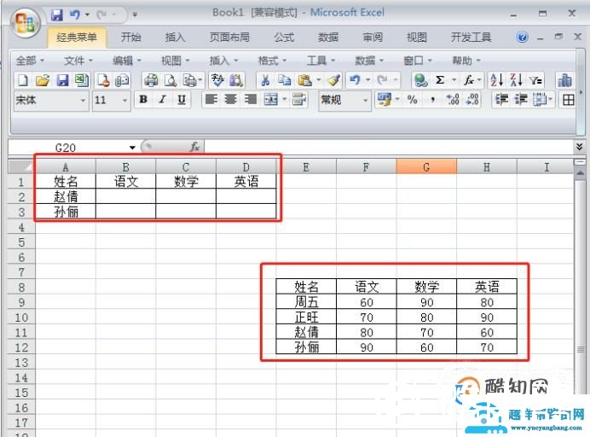This screenshot has height=437, width=590.
Task: Click the select-all corner button
Action: tap(21, 166)
